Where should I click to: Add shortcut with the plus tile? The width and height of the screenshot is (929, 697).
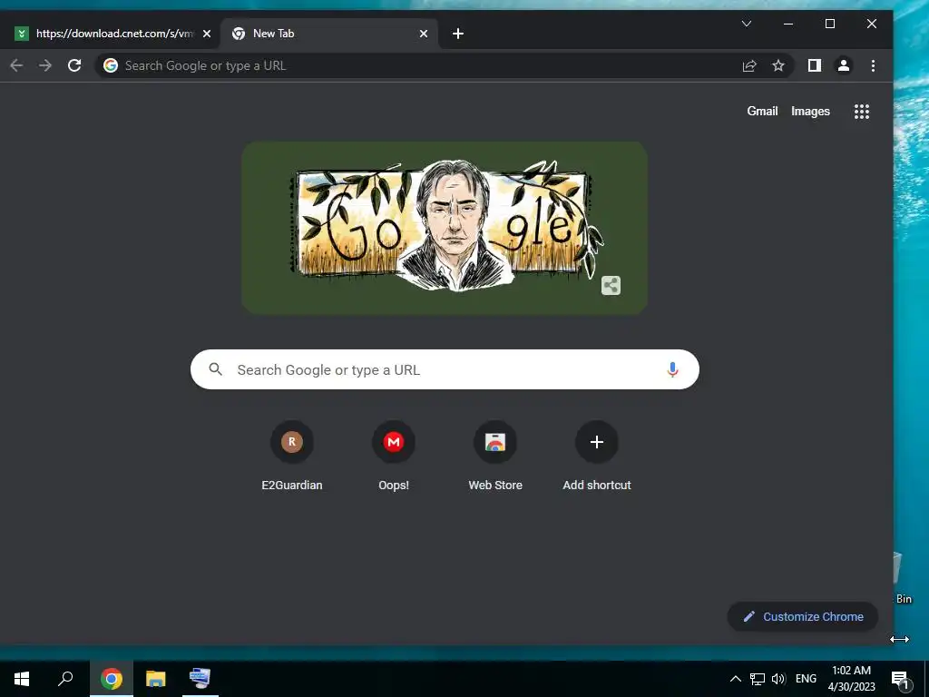[597, 456]
